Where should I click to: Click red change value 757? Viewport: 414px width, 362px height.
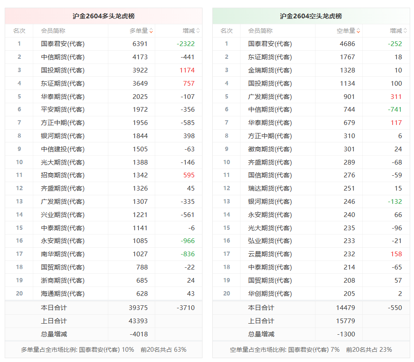[189, 84]
